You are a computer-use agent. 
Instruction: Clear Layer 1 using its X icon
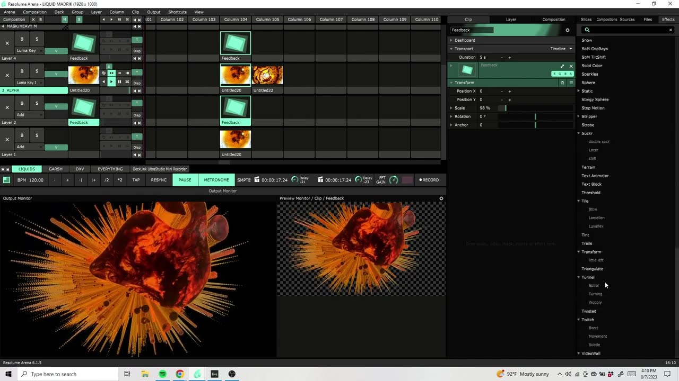[x=7, y=140]
